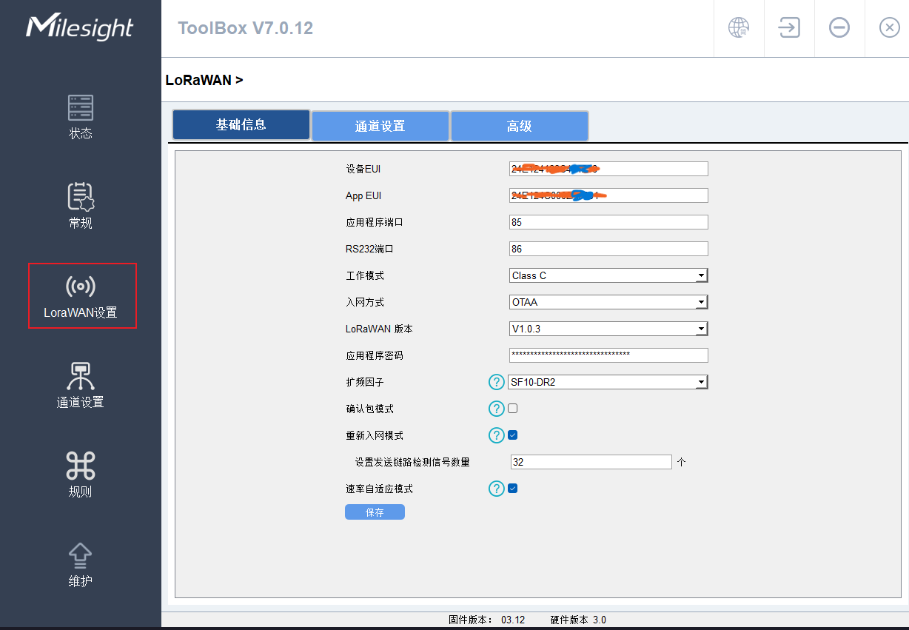
Task: Click the 应用程序密码 password field
Action: [x=608, y=355]
